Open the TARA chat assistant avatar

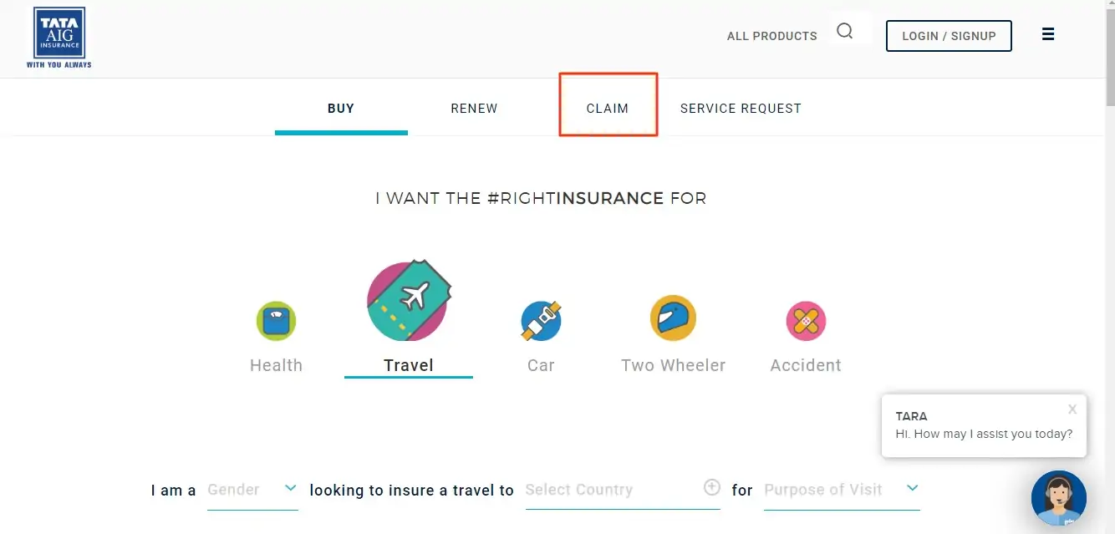(1058, 498)
